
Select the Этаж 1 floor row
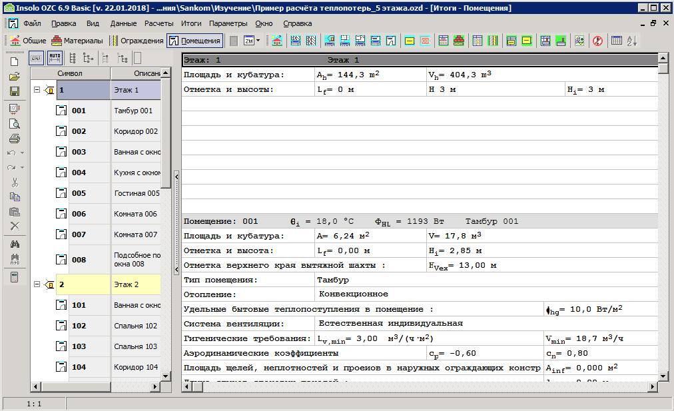coord(109,90)
